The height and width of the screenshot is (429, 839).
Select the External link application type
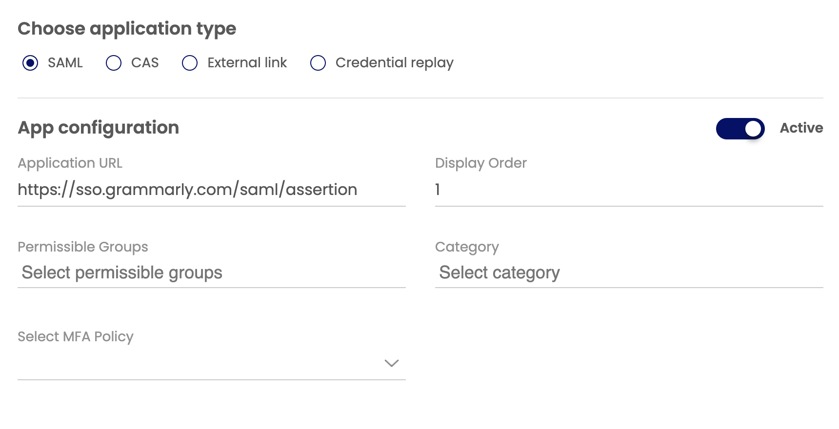190,62
